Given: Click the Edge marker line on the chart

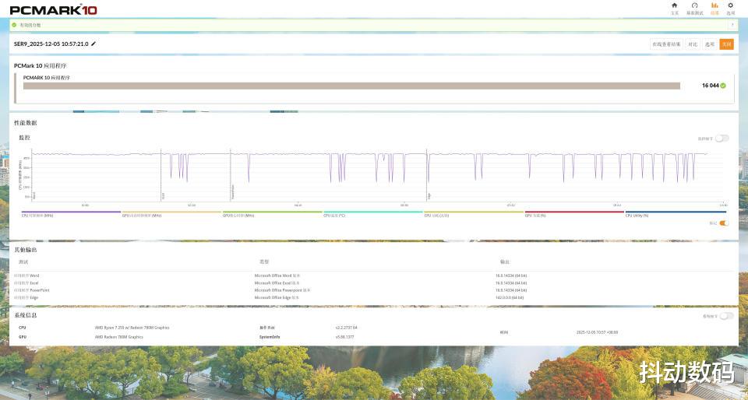Looking at the screenshot, I should click(426, 175).
